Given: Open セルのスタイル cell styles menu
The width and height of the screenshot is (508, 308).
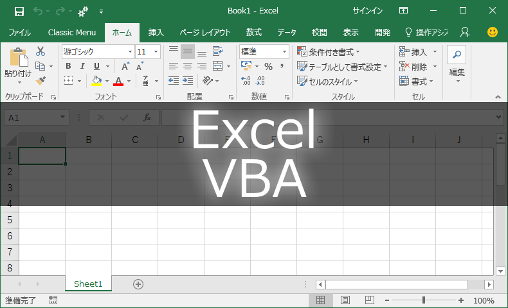Looking at the screenshot, I should (x=327, y=81).
